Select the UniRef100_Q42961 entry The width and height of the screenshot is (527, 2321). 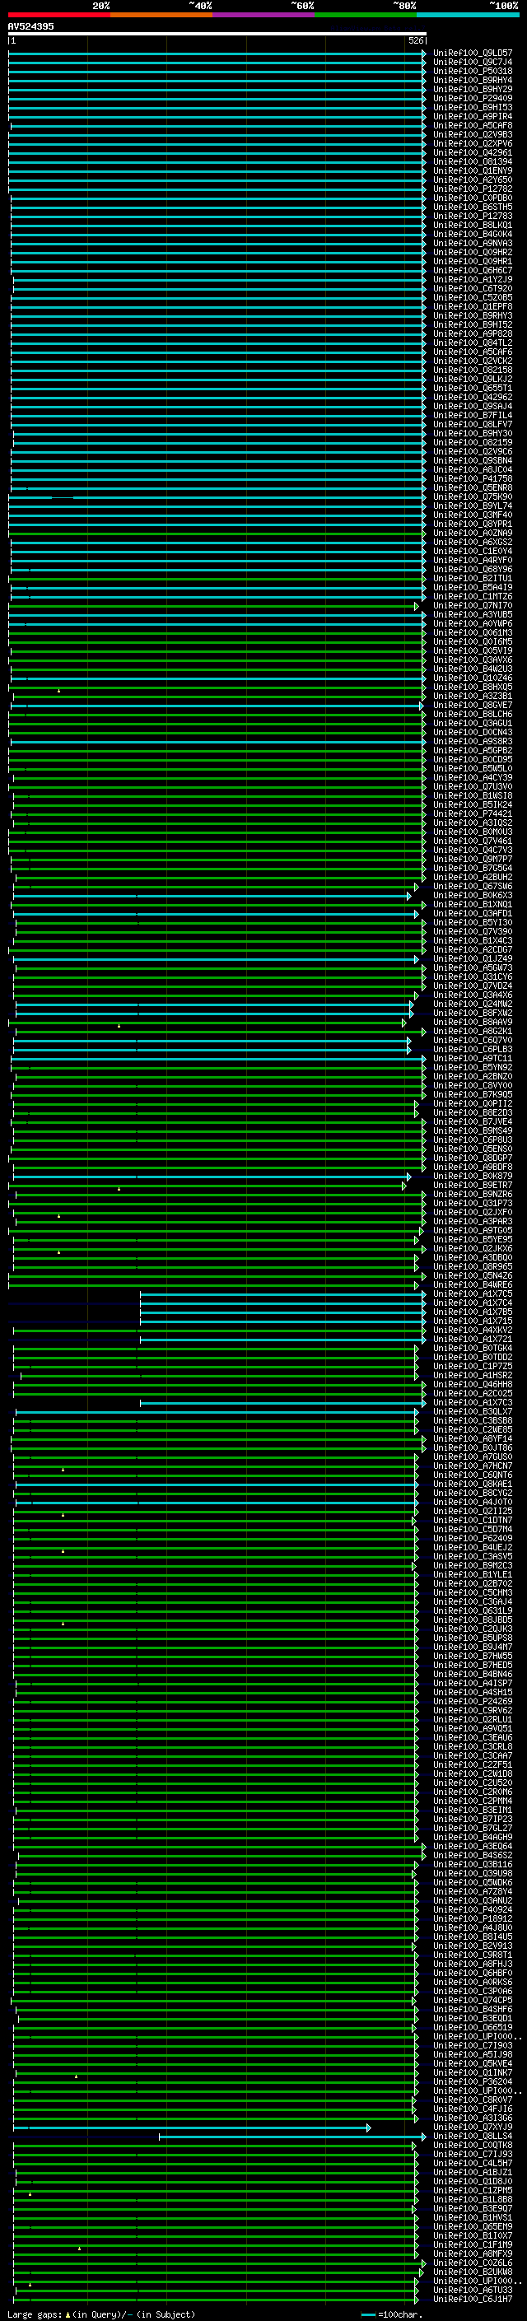[473, 153]
